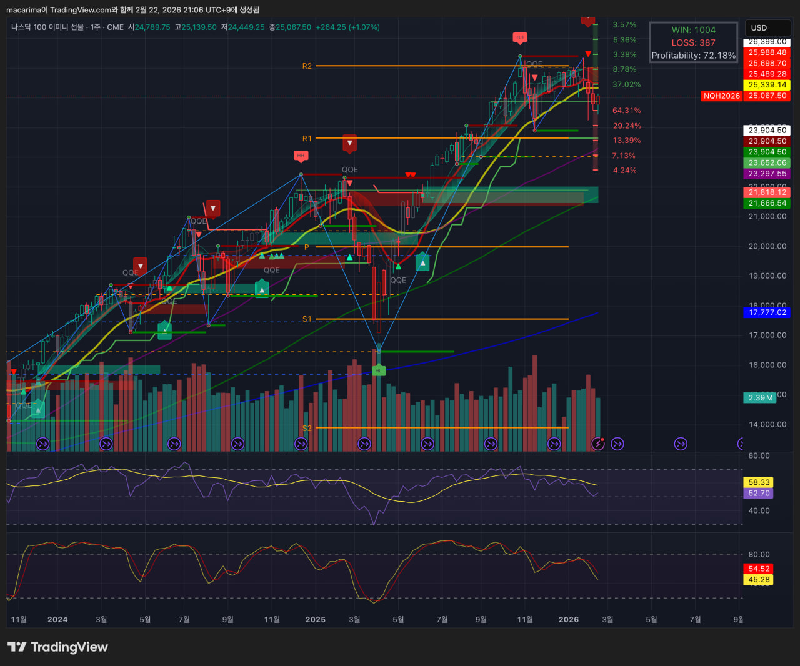Click the 2025 label on time axis
This screenshot has width=800, height=666.
tap(315, 619)
